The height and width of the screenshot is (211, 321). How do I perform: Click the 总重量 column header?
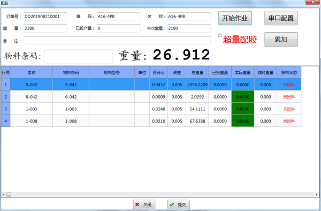(197, 72)
